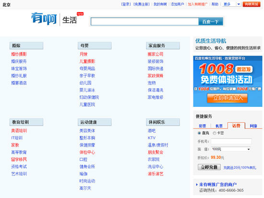Open the 加入有啊推广 link
The height and width of the screenshot is (198, 264).
click(198, 4)
